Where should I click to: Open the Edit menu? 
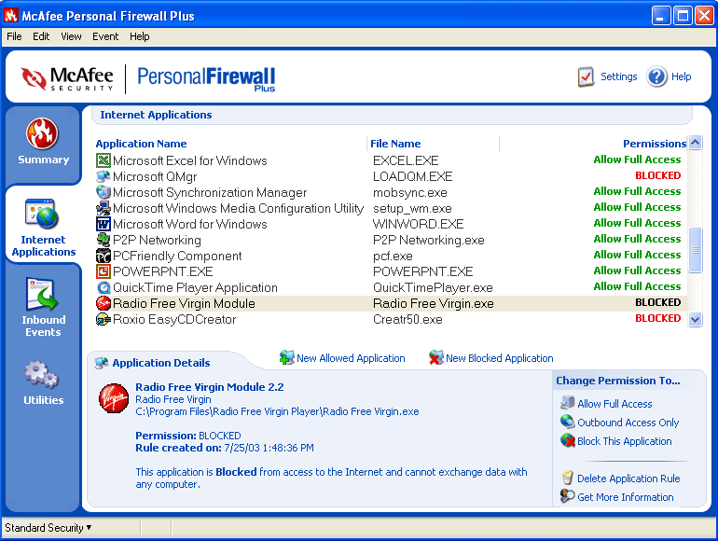click(41, 36)
